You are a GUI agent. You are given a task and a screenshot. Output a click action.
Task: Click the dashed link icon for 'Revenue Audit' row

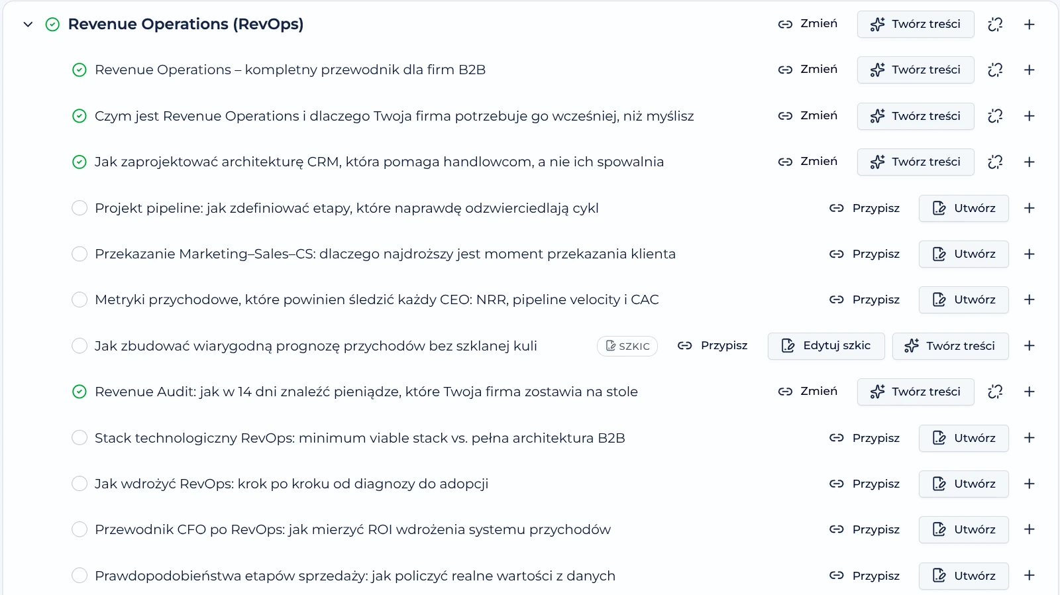[x=995, y=392]
